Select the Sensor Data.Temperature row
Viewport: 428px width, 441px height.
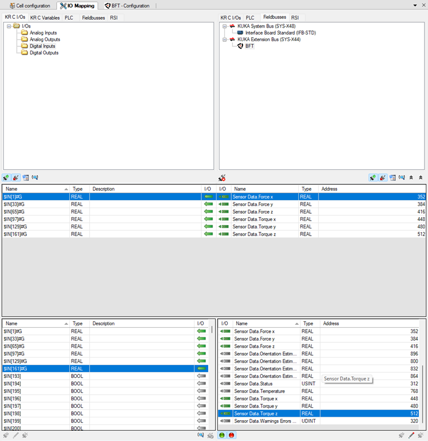click(x=259, y=391)
